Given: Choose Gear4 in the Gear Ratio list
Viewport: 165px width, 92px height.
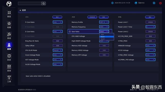Looking at the screenshot, I should click(x=106, y=39).
